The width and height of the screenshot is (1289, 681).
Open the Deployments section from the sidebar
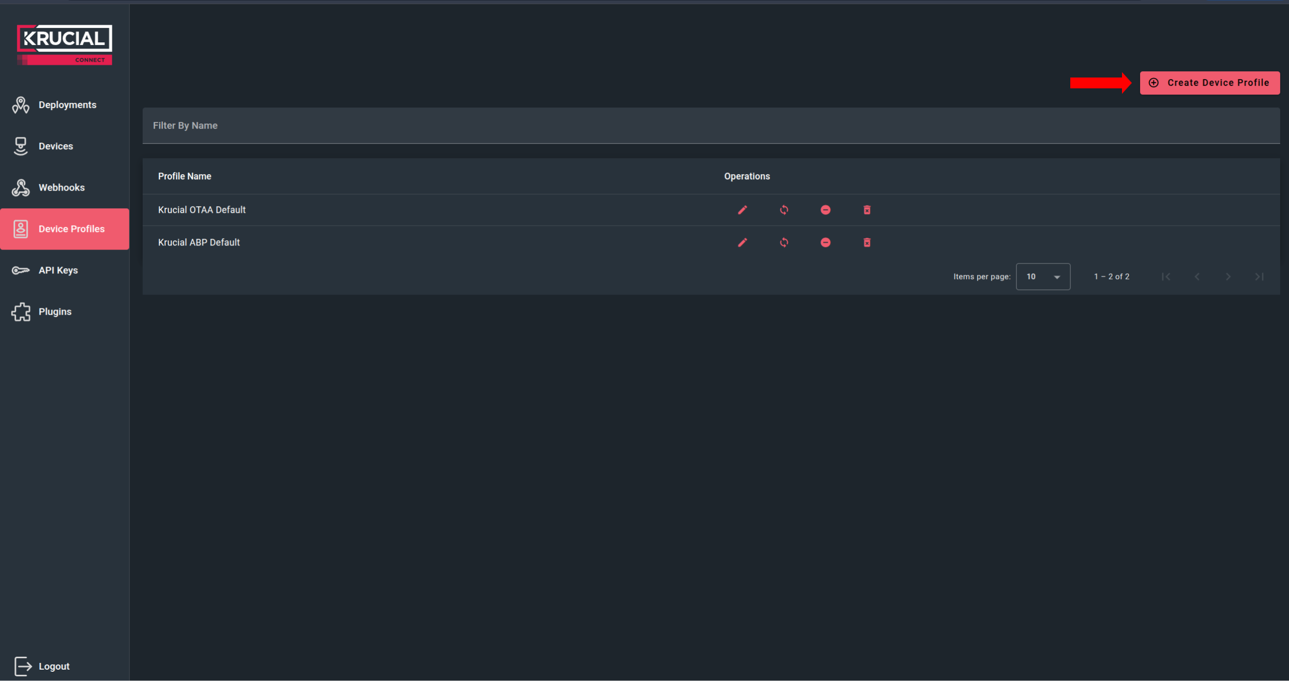[67, 104]
